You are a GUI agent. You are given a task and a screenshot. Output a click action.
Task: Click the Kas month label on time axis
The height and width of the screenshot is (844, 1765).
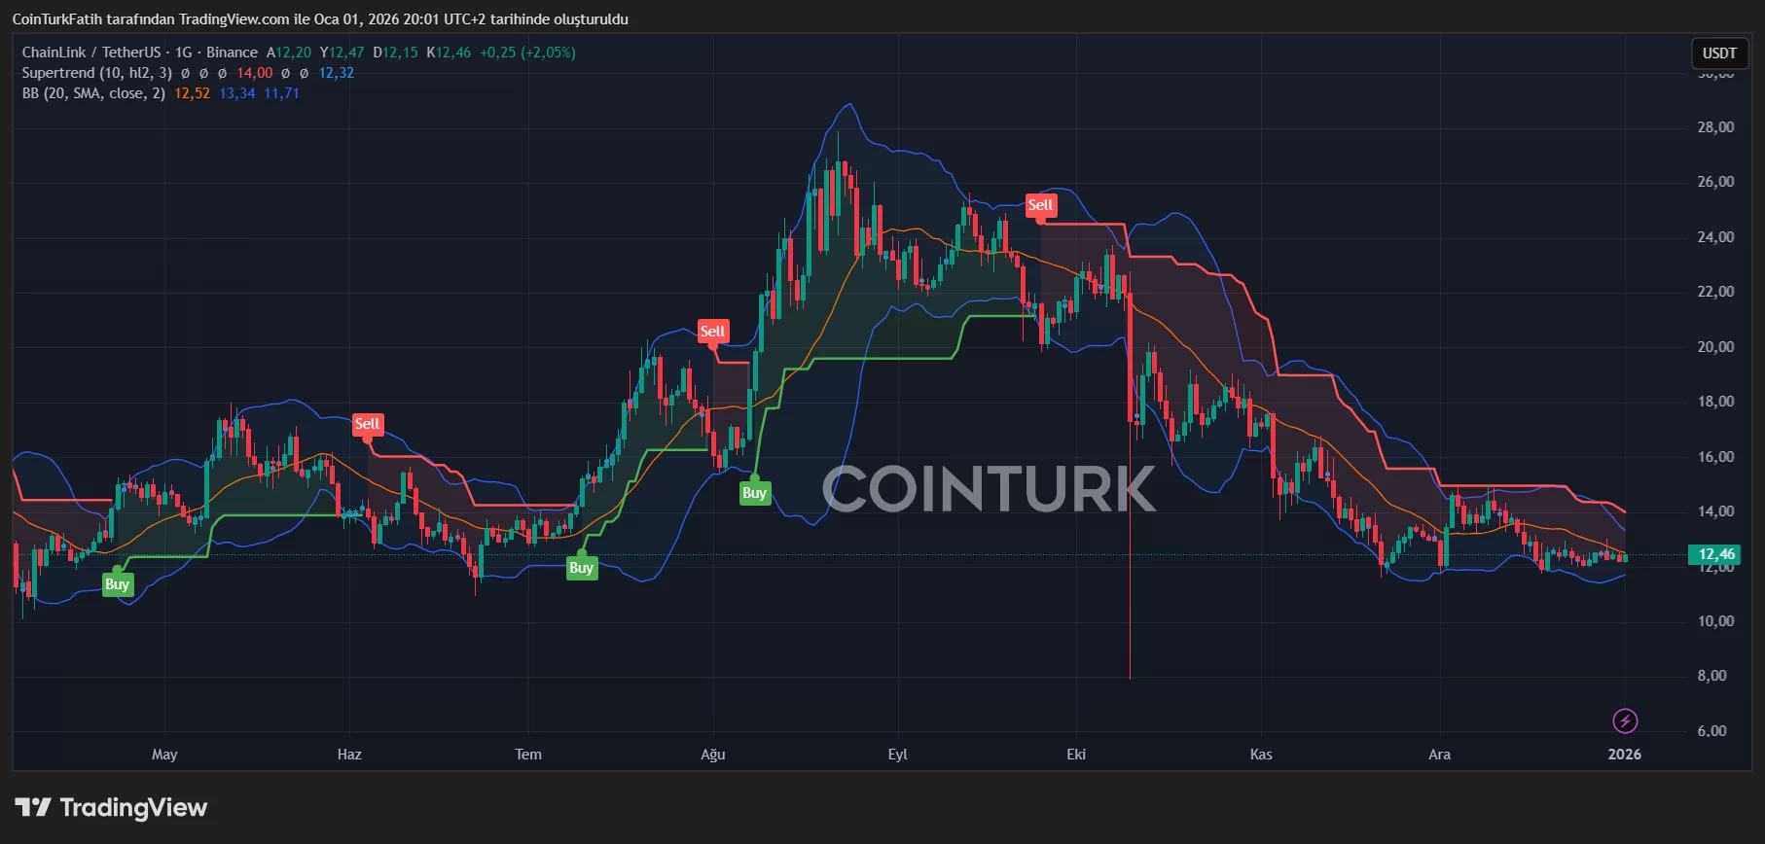(1261, 755)
